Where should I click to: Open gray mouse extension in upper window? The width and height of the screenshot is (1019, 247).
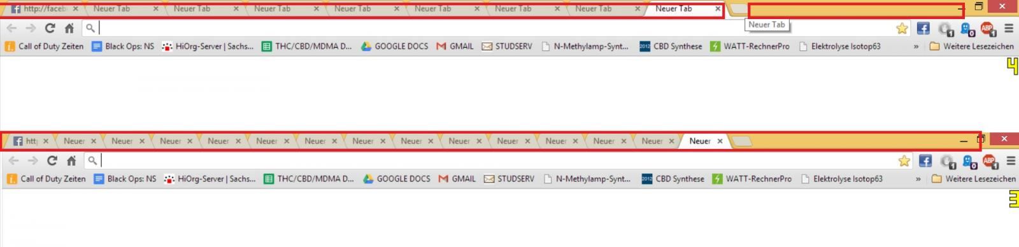tap(946, 29)
